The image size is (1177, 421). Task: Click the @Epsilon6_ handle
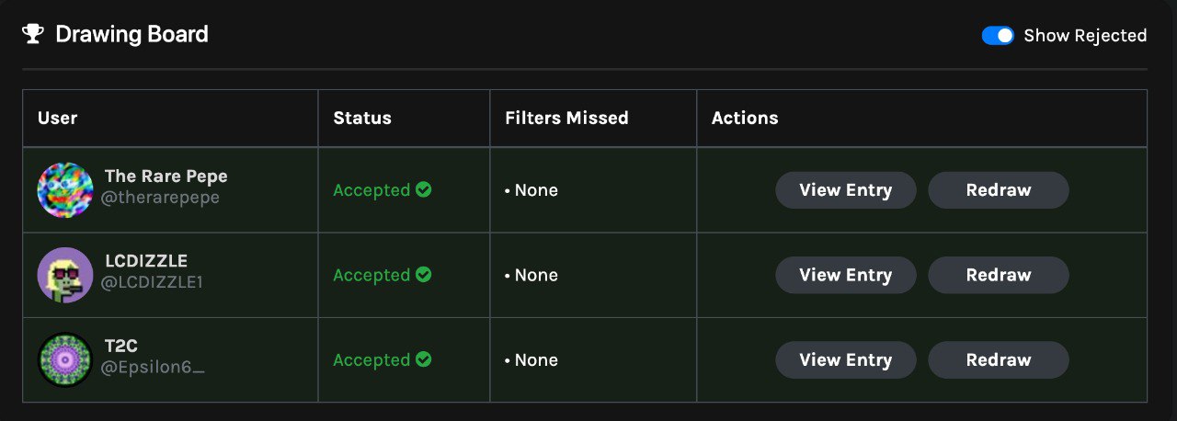(x=153, y=368)
